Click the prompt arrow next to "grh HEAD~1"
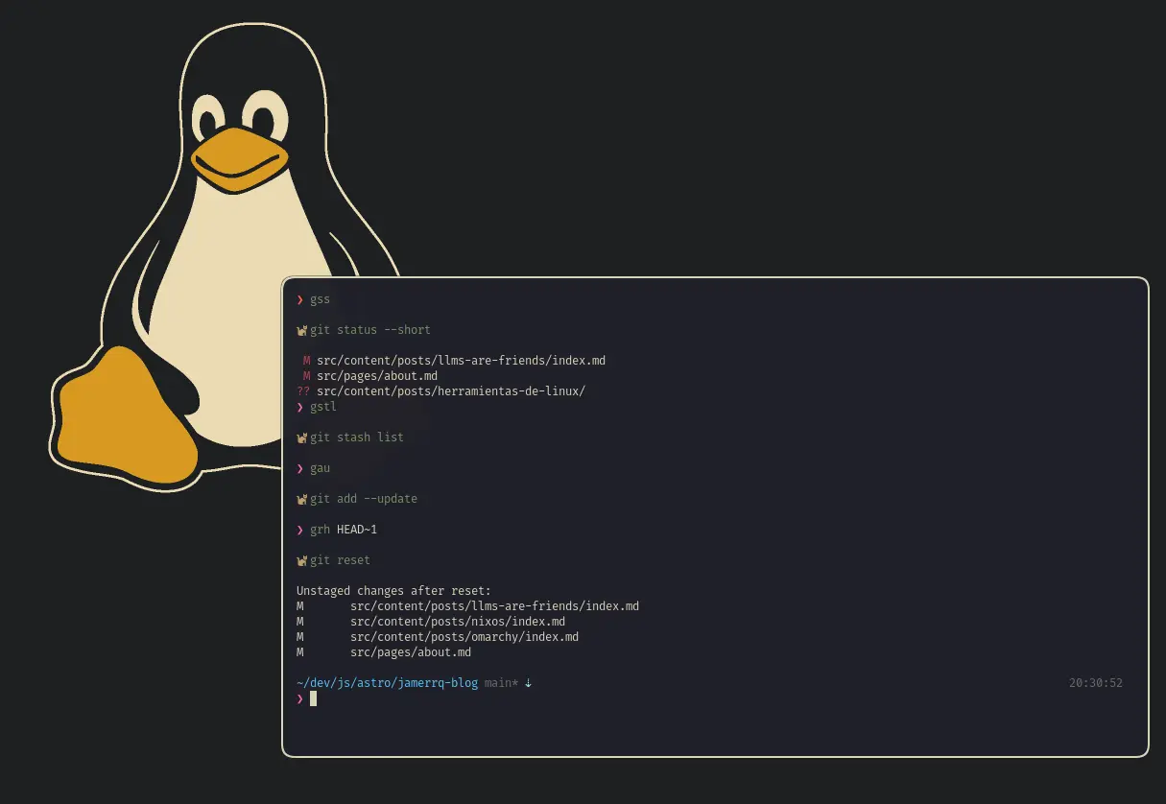Viewport: 1166px width, 804px height. coord(299,529)
